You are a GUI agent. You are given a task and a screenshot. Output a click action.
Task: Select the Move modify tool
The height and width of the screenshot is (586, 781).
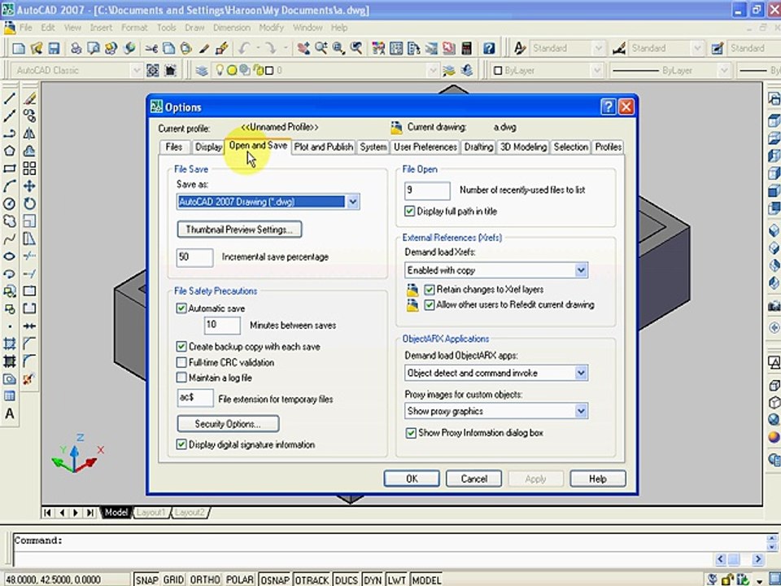[29, 186]
